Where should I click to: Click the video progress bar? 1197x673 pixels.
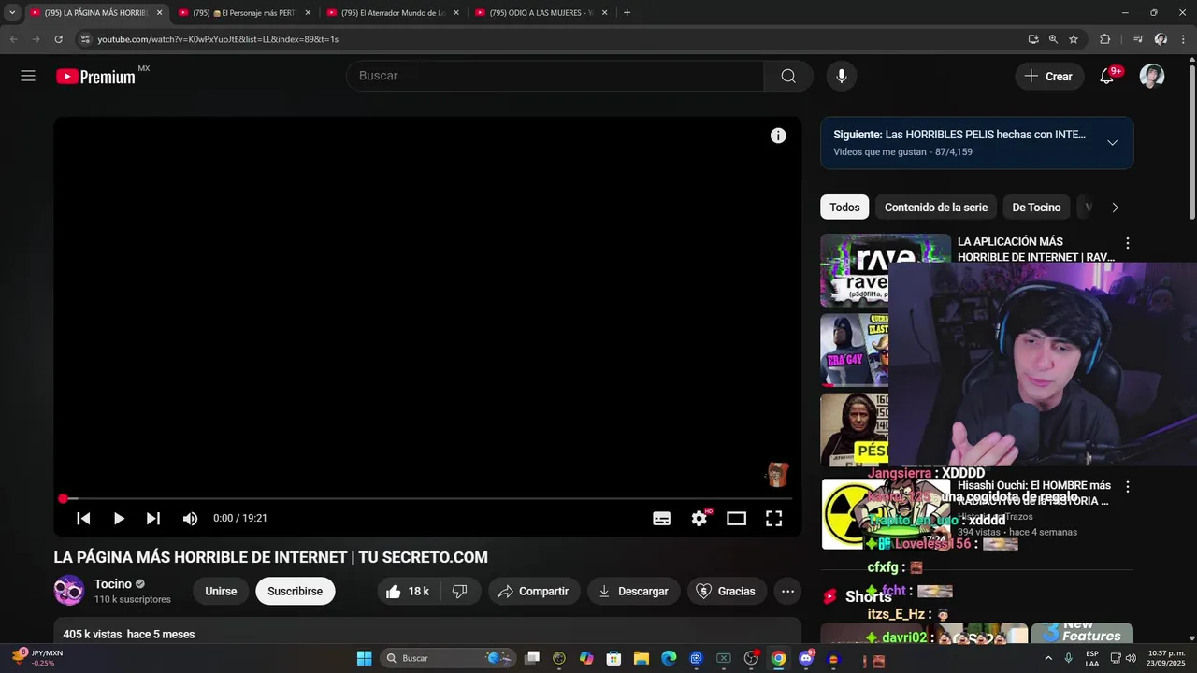(x=427, y=499)
